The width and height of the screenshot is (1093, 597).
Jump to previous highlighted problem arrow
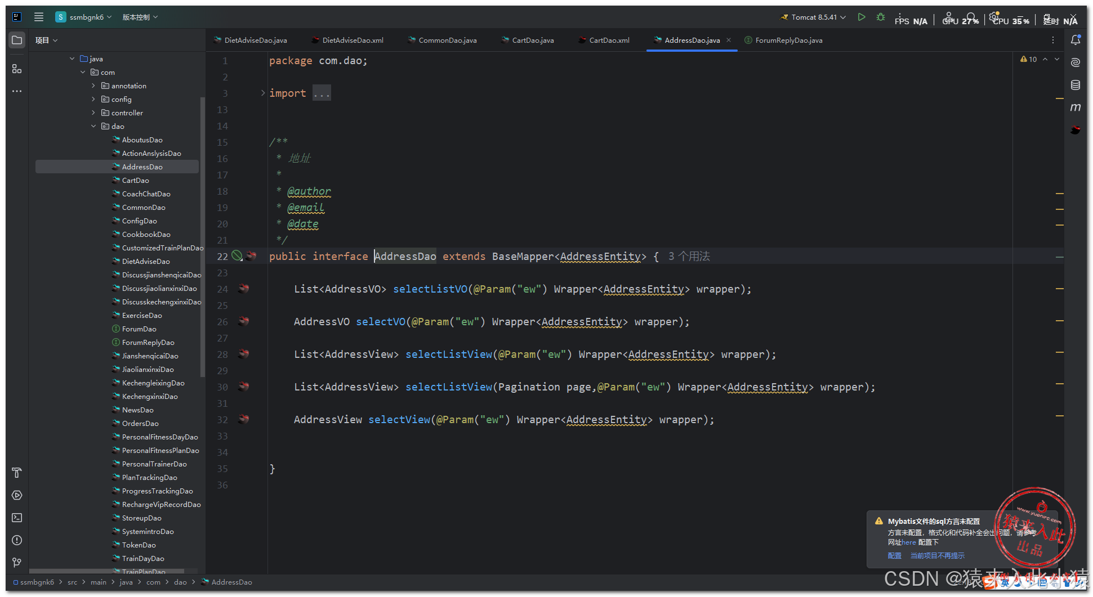tap(1045, 59)
